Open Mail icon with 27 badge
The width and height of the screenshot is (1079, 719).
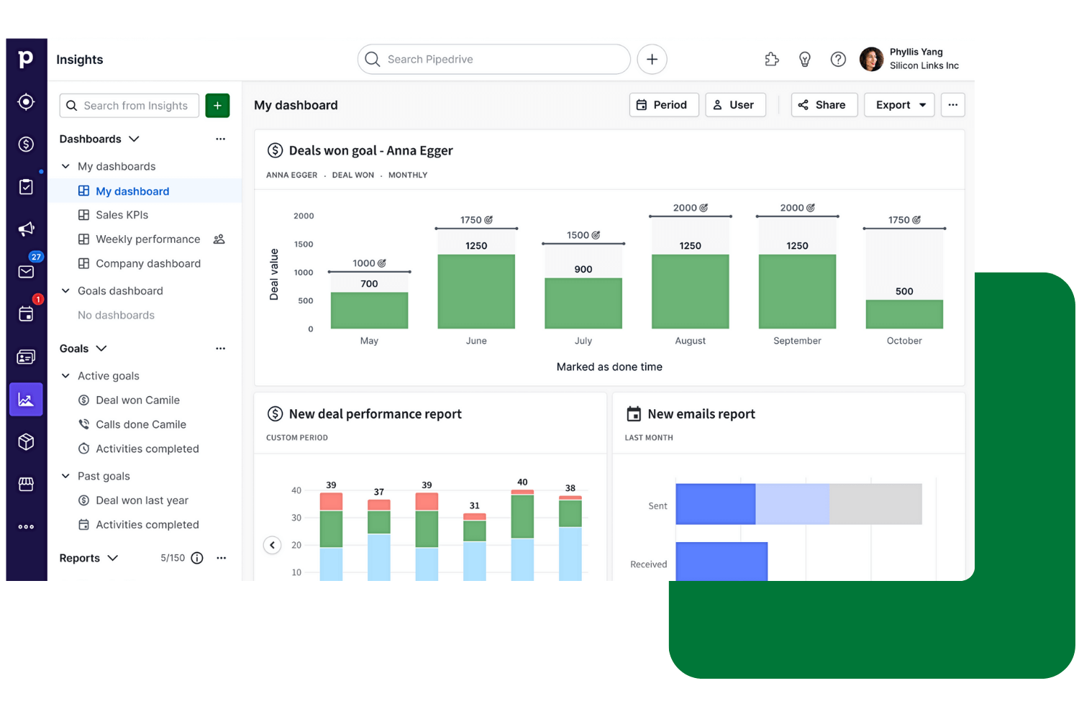point(26,272)
